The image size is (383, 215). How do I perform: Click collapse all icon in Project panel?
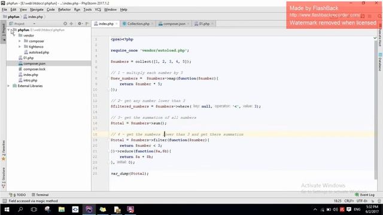pyautogui.click(x=72, y=24)
